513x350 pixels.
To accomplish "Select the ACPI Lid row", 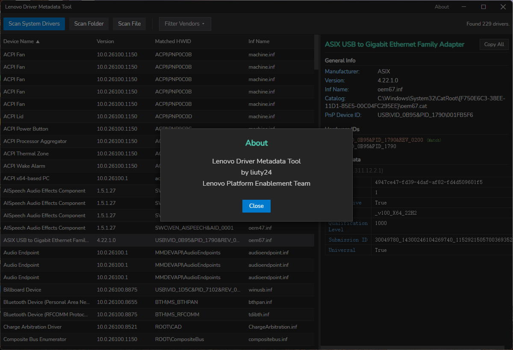I will click(157, 117).
